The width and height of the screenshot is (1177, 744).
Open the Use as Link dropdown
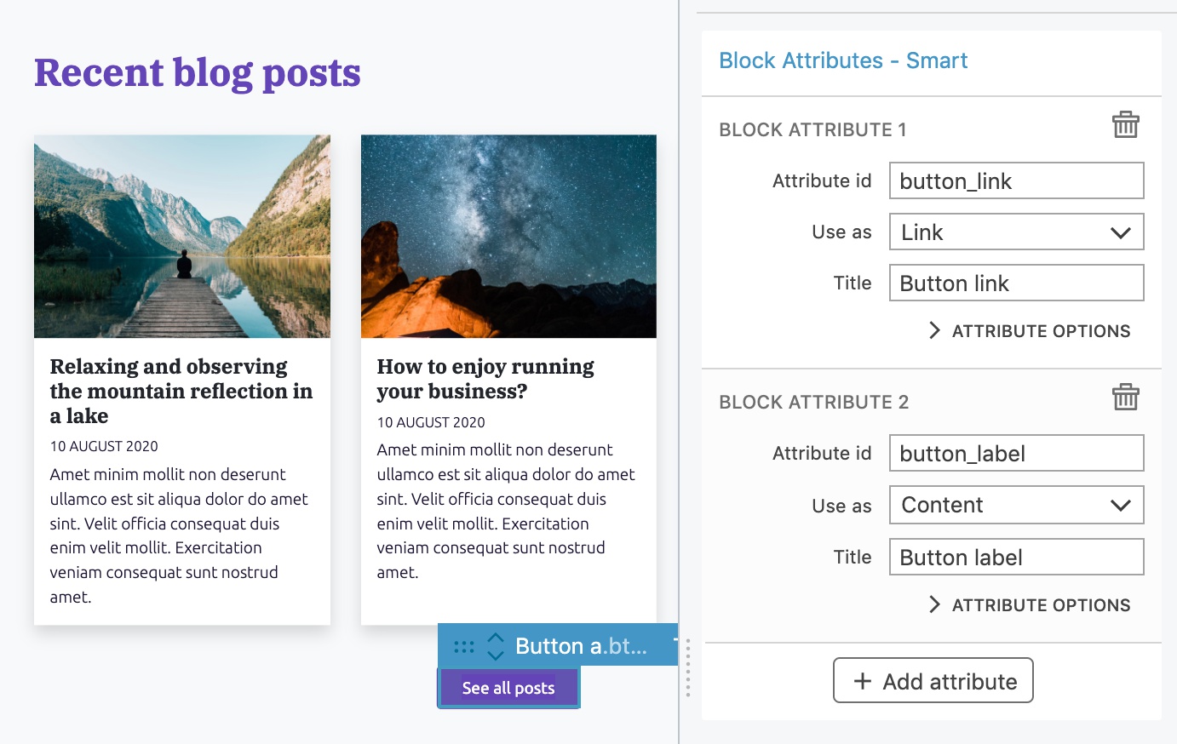coord(1016,232)
